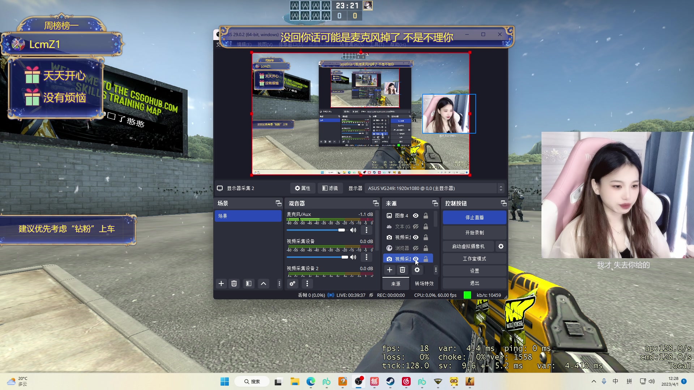Open CS:GO icon in taskbar
694x390 pixels.
pos(470,381)
